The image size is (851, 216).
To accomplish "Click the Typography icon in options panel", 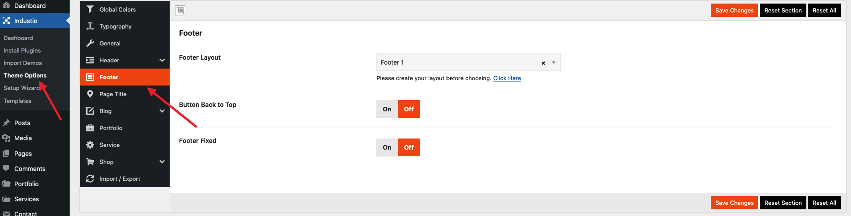I will tap(90, 26).
